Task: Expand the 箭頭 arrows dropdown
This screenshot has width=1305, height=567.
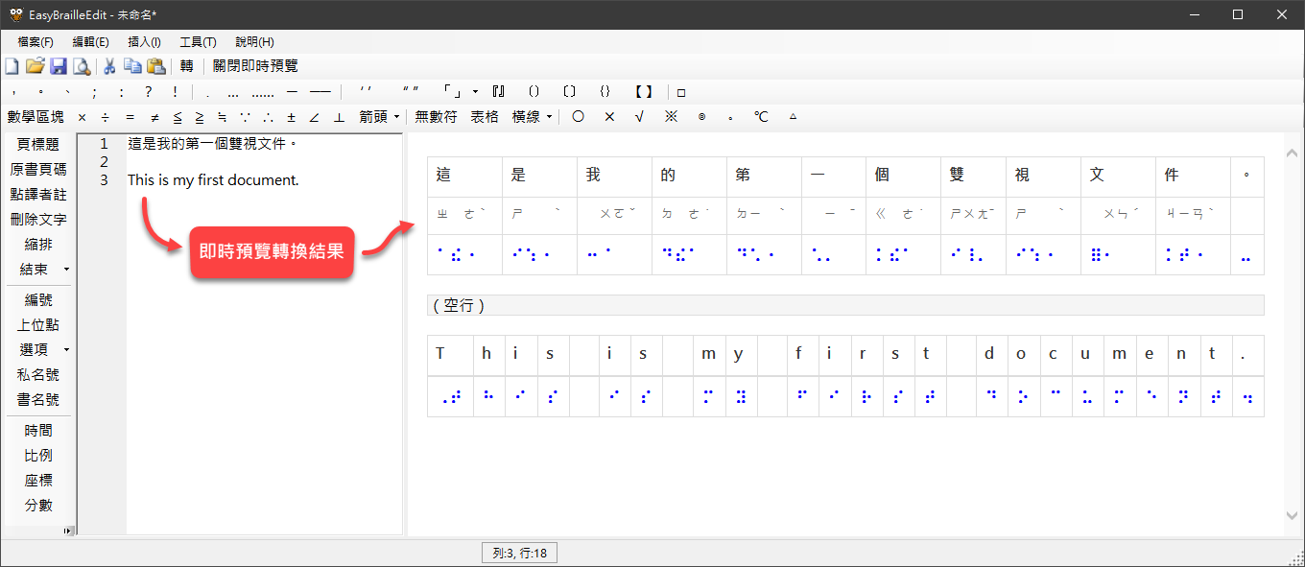Action: (x=379, y=117)
